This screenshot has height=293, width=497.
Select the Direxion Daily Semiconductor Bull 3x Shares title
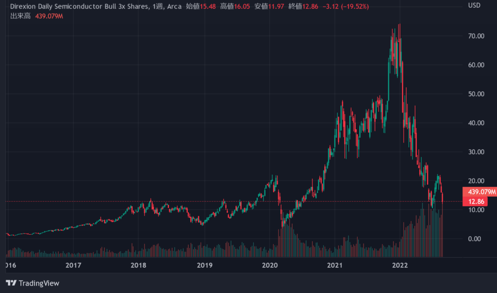(x=79, y=6)
